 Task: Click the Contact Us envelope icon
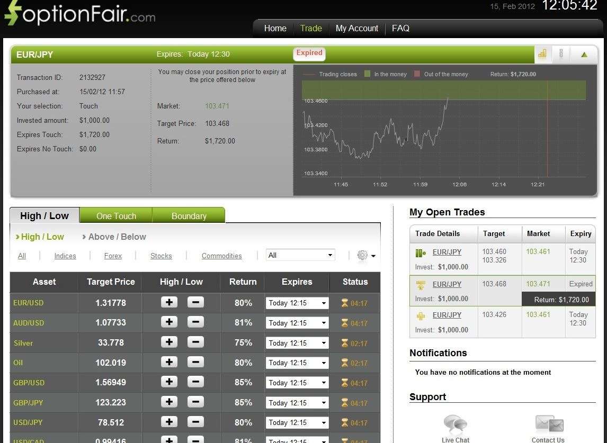click(x=549, y=422)
